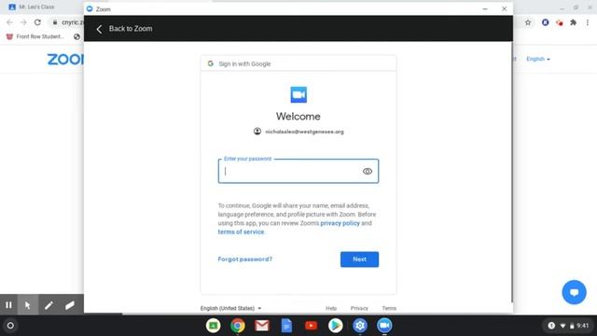Click the Zoom logo on the browser page
Image resolution: width=597 pixels, height=336 pixels.
pos(65,60)
